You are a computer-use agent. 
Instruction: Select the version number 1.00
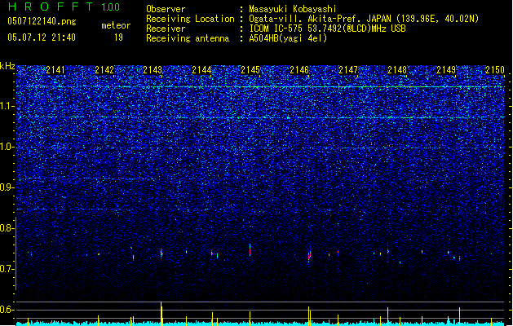coord(111,7)
